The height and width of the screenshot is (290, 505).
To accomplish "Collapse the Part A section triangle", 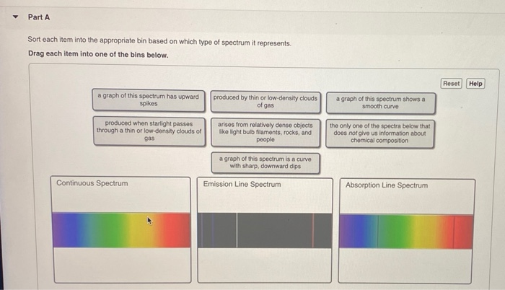I will pyautogui.click(x=15, y=17).
